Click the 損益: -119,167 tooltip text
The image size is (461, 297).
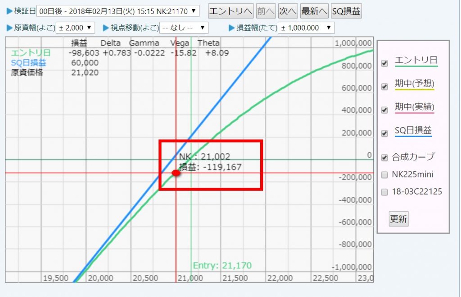(x=211, y=167)
